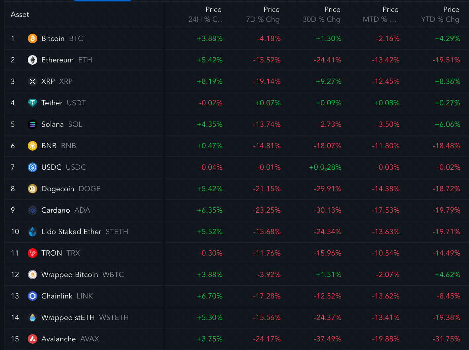Open the Bitcoin asset name link
The image size is (469, 350).
53,39
